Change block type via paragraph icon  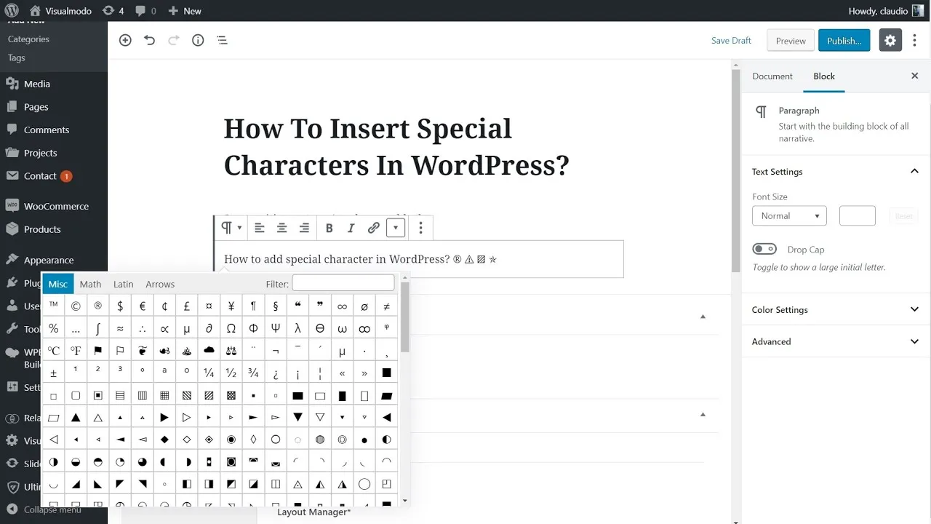tap(231, 228)
